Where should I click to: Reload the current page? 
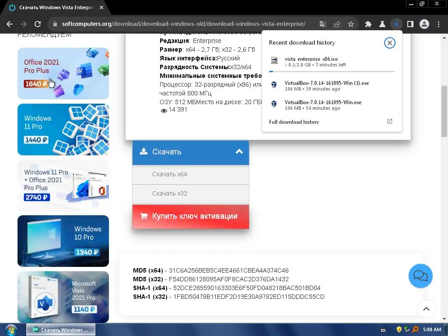tap(38, 24)
